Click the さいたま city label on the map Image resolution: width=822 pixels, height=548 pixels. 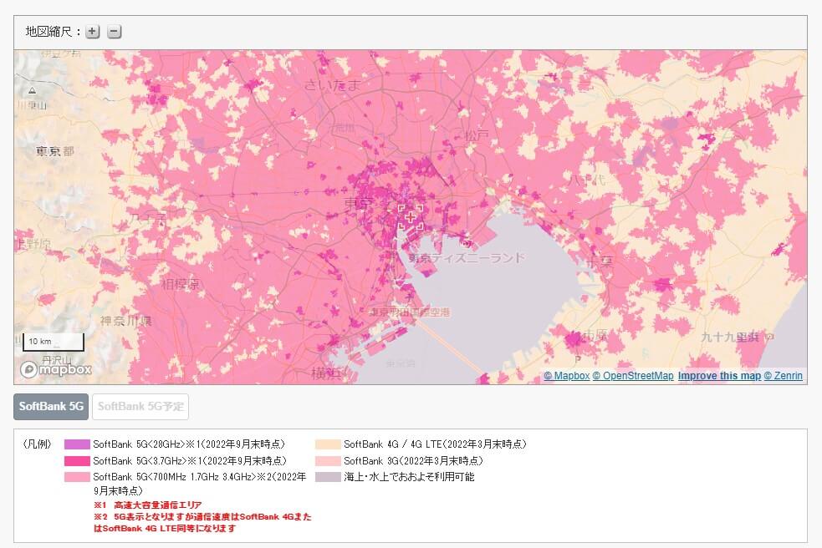(332, 84)
